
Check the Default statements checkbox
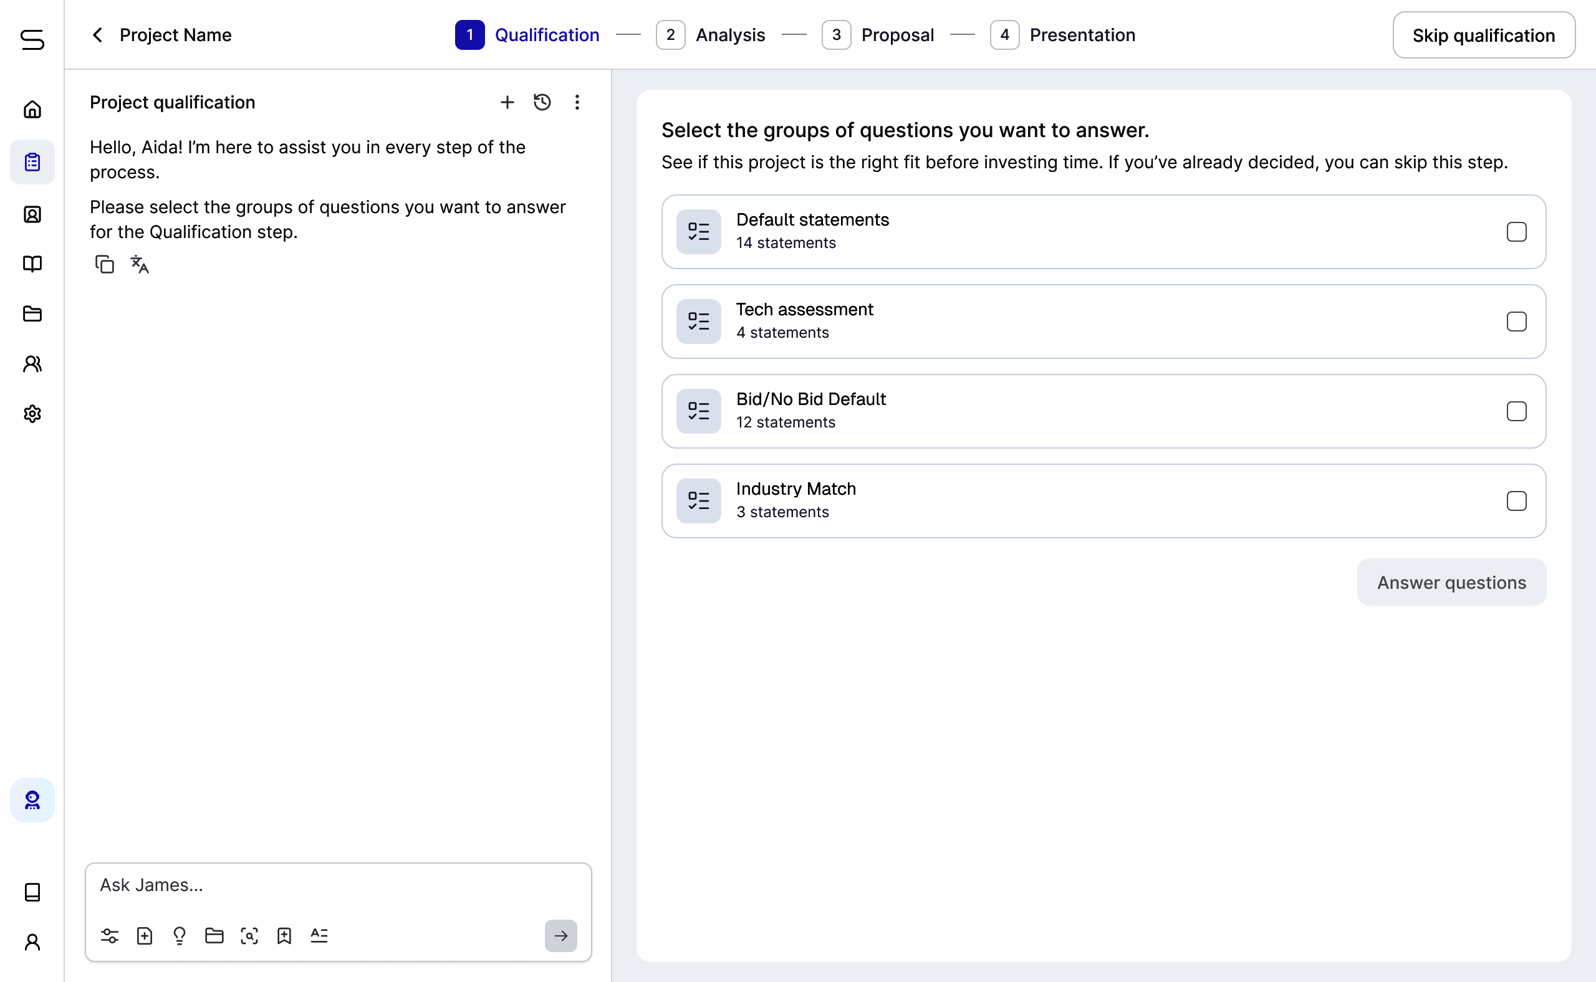[x=1516, y=232]
